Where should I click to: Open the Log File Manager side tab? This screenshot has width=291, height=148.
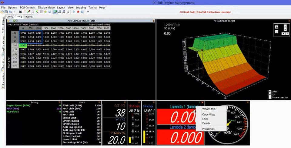(x=3, y=45)
